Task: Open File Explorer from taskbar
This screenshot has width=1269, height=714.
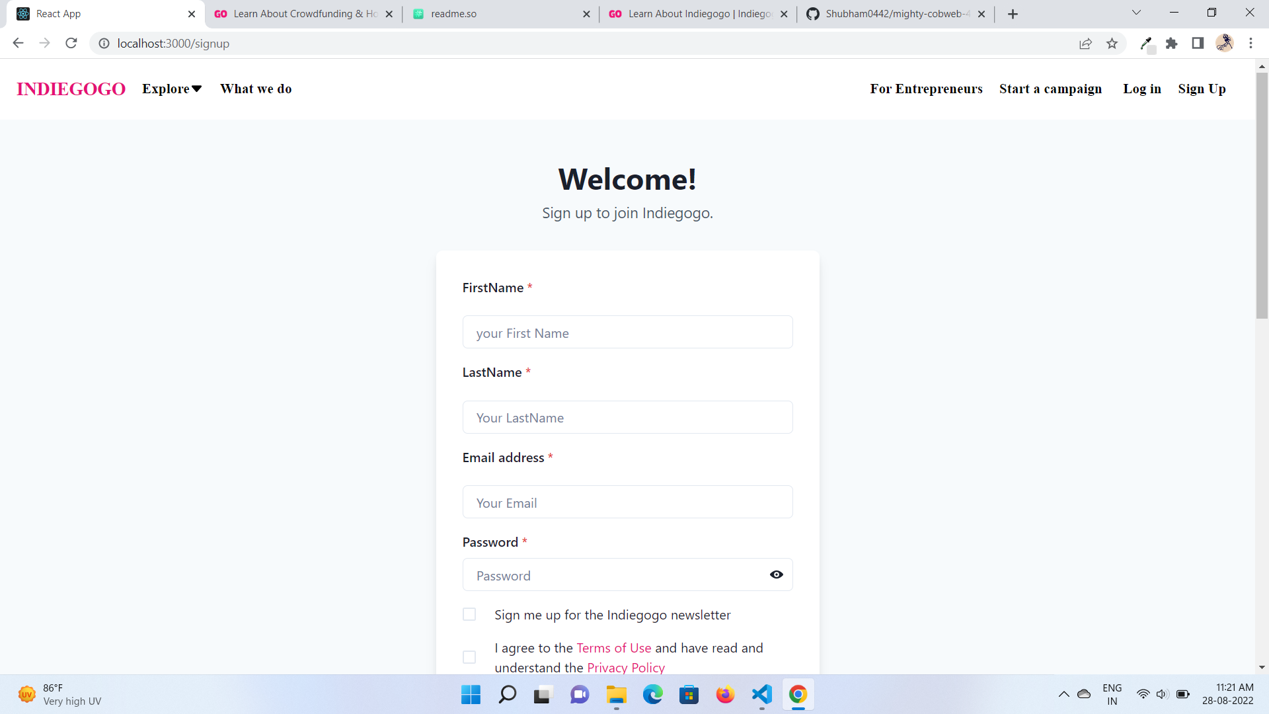Action: 616,695
